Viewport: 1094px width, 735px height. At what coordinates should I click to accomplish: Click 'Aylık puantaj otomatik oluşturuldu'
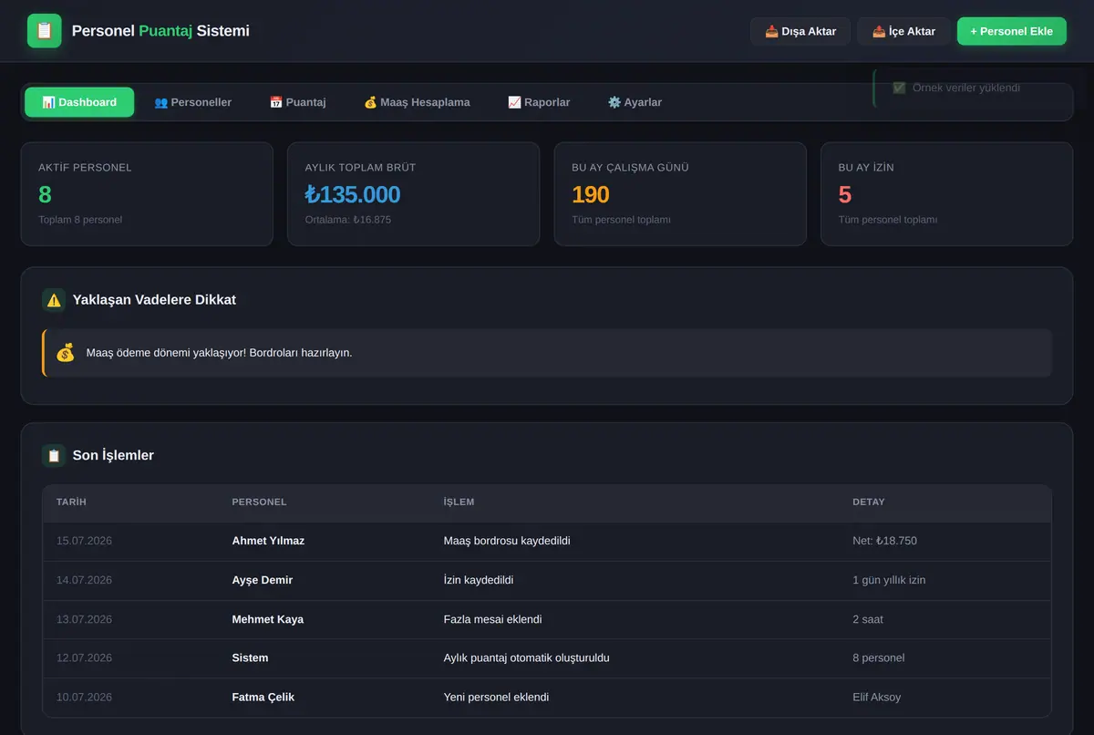[x=526, y=658]
